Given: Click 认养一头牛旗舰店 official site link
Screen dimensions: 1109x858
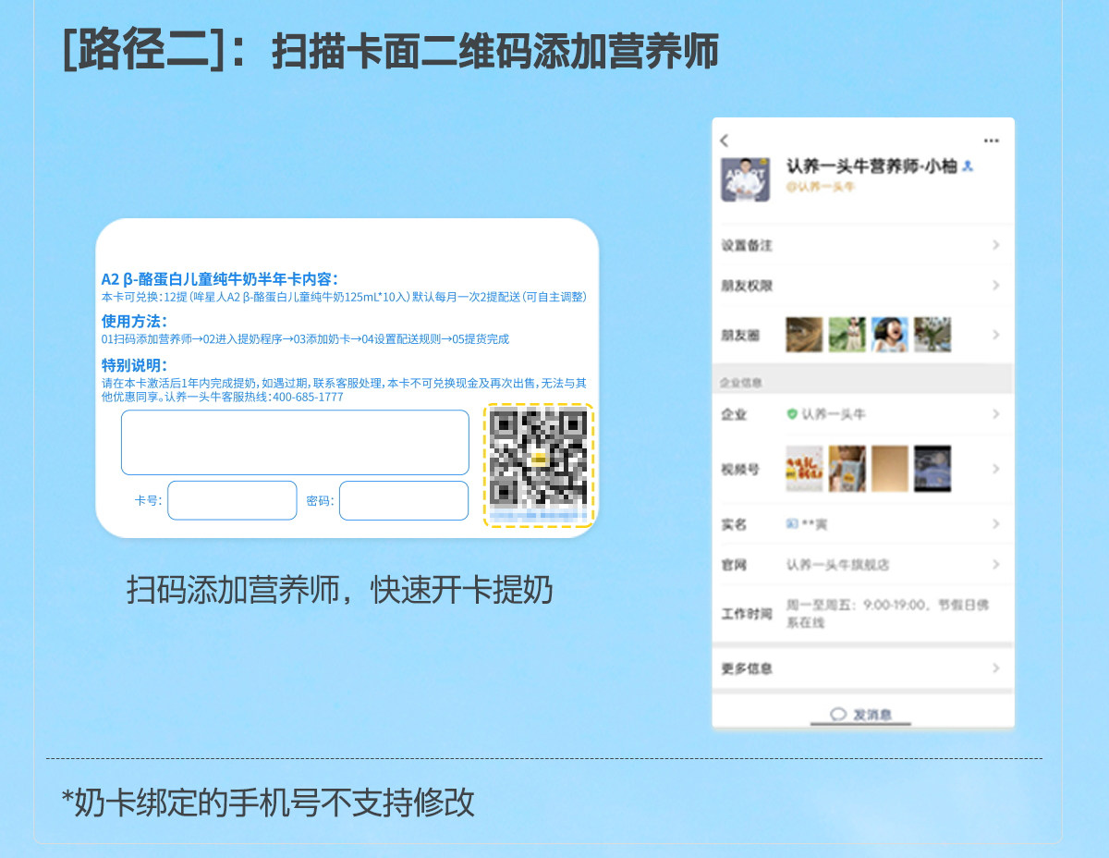Looking at the screenshot, I should [837, 564].
